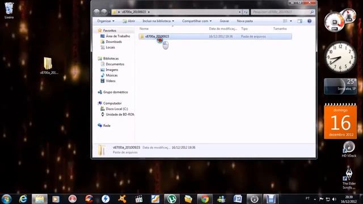Open Explorer help icon
This screenshot has width=363, height=204.
(309, 21)
